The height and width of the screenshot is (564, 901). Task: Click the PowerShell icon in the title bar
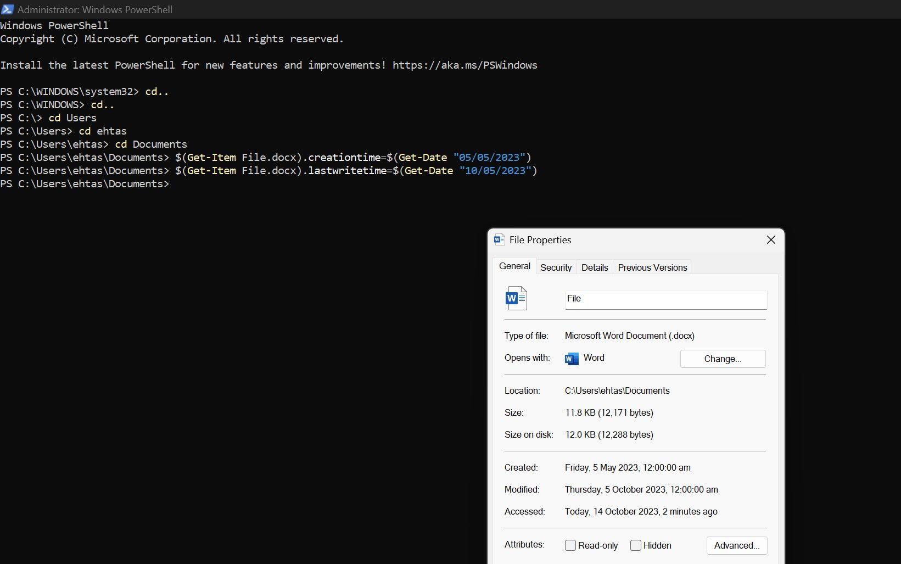pyautogui.click(x=7, y=9)
